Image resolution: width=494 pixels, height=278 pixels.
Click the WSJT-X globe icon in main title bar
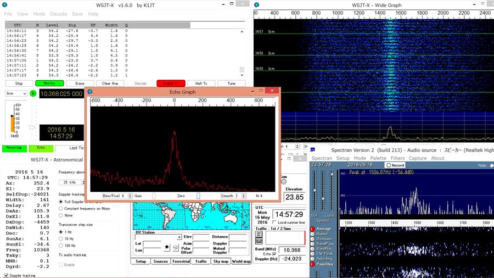[5, 5]
